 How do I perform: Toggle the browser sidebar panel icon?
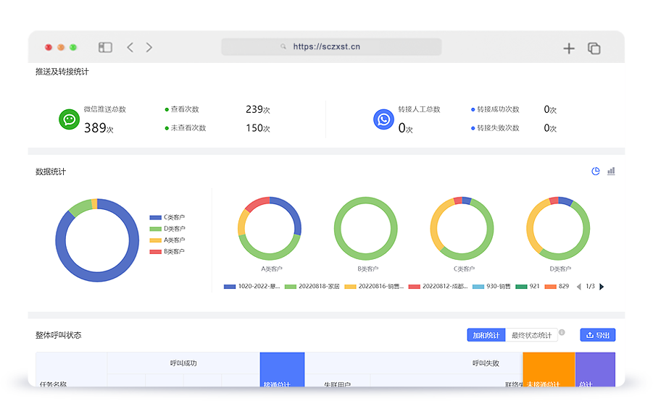point(106,48)
